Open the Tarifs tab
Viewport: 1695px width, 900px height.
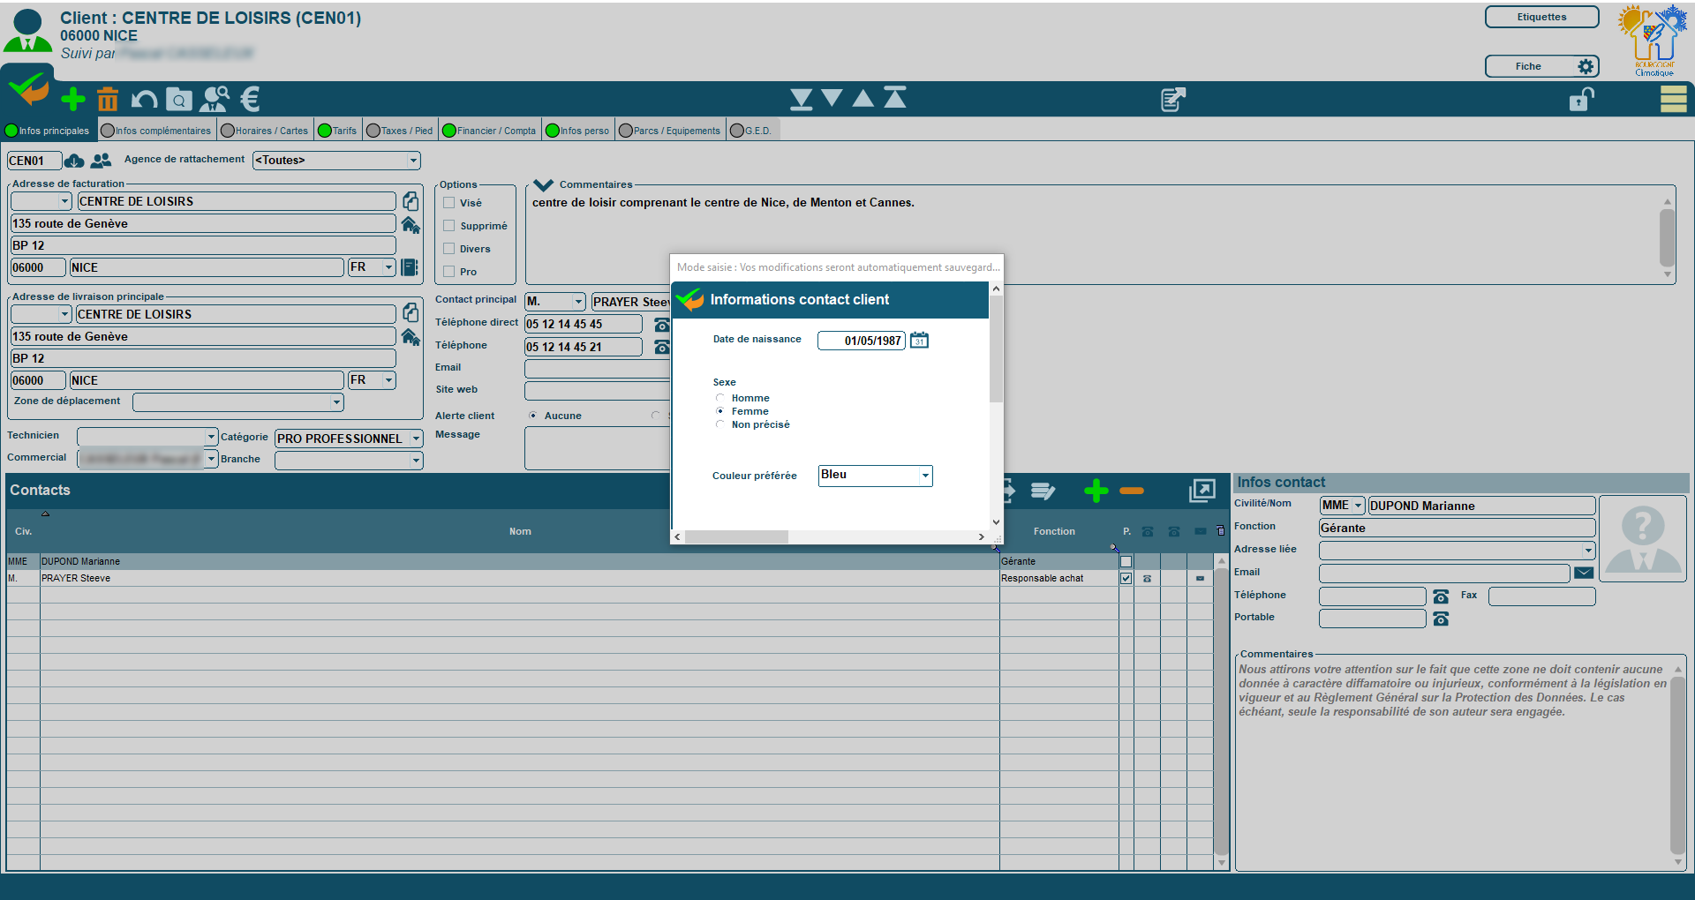point(337,131)
